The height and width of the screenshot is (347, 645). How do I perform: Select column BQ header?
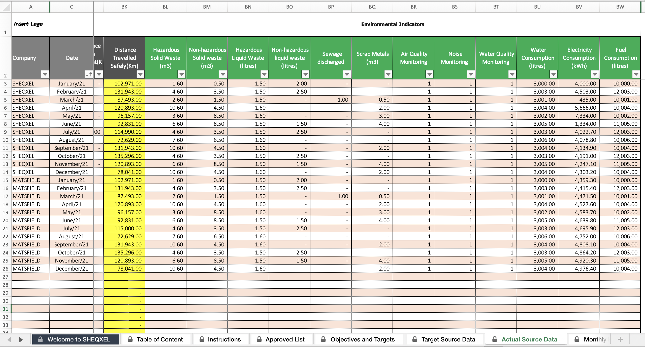[x=372, y=7]
